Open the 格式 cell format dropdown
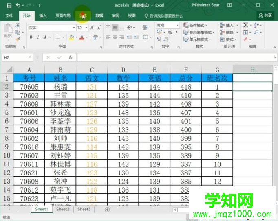 pyautogui.click(x=228, y=39)
